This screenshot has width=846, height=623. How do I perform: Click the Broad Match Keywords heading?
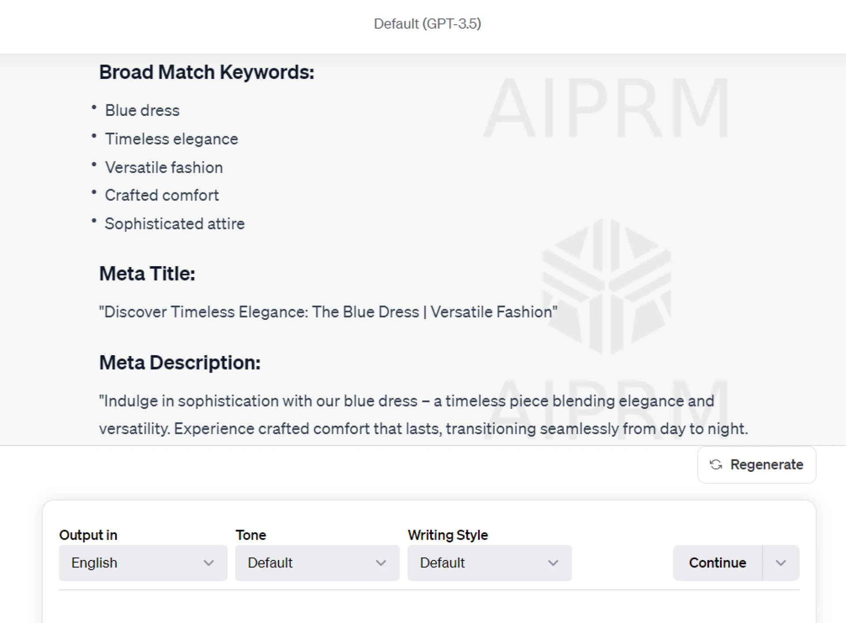207,71
